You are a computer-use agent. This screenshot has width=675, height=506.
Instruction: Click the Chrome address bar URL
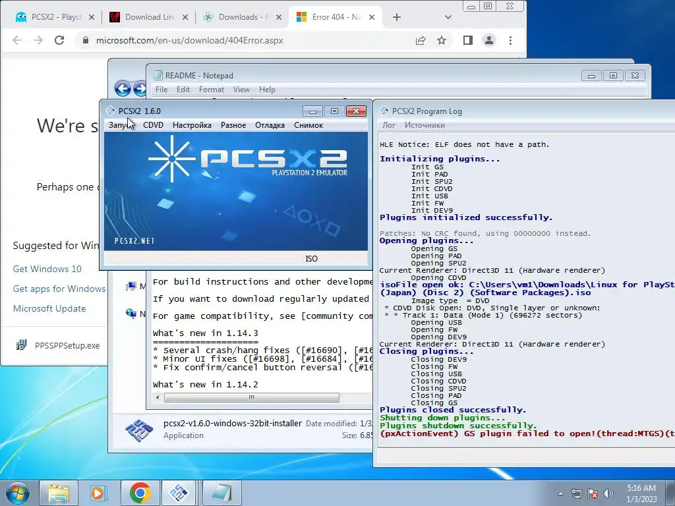189,40
